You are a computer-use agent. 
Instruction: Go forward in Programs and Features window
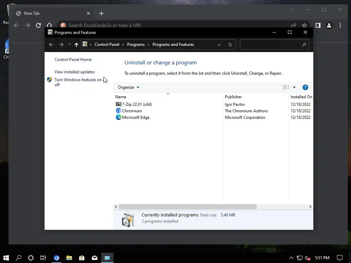[61, 45]
